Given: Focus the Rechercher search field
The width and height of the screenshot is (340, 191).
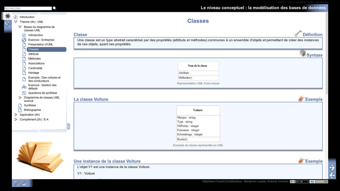Looking at the screenshot, I should 28,8.
